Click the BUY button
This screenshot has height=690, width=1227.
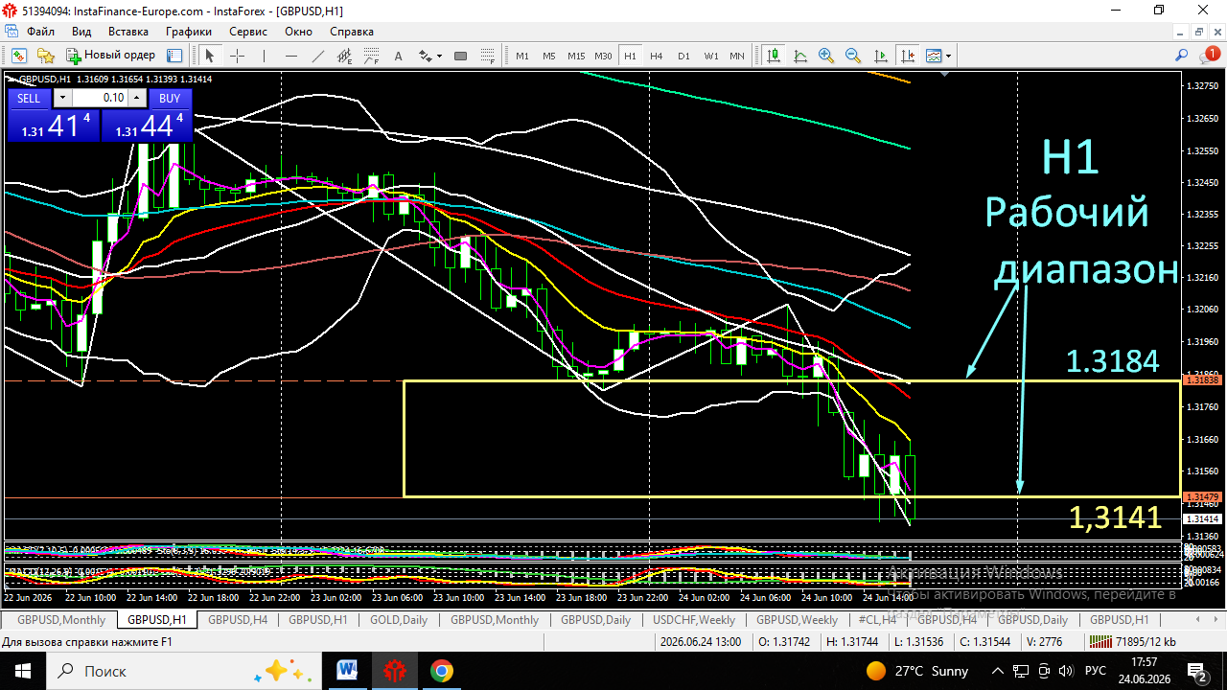(x=170, y=98)
